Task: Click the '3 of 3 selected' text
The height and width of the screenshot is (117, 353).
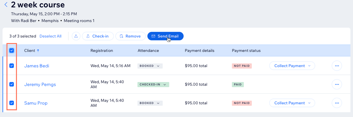Action: (23, 36)
